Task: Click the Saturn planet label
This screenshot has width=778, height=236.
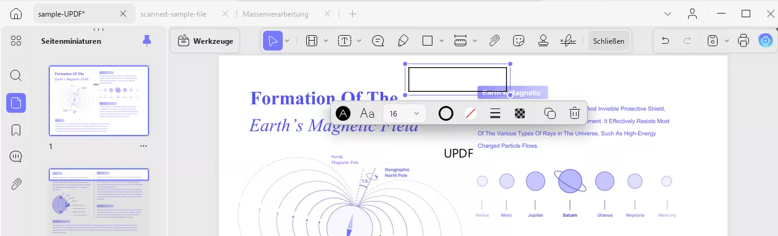Action: [x=570, y=215]
